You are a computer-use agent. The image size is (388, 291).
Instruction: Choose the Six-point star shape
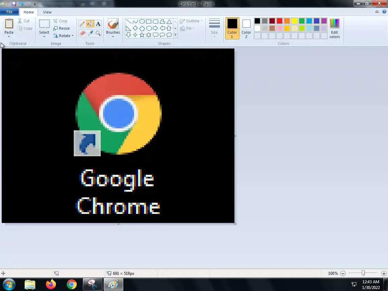[x=149, y=35]
